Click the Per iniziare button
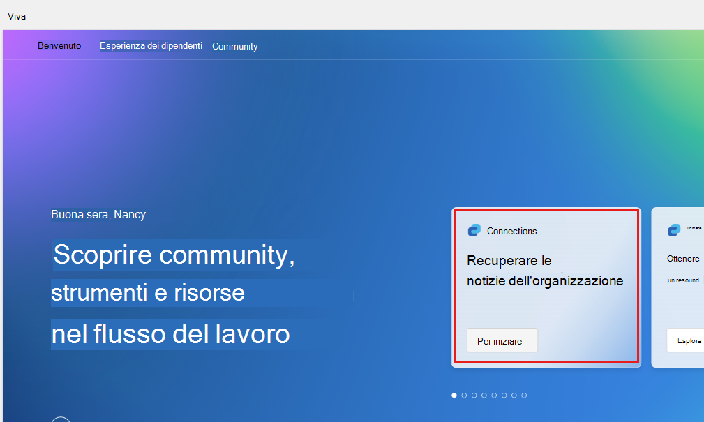 (x=502, y=341)
